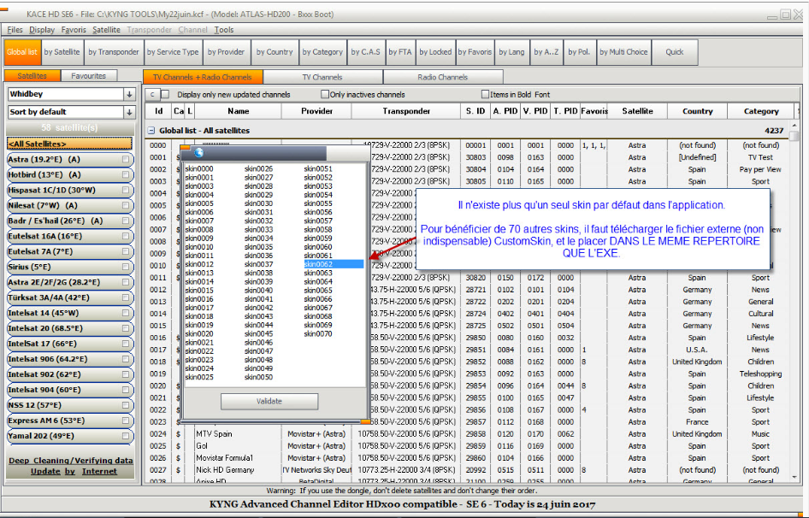Viewport: 809px width, 518px height.
Task: Check the box for Sirius (5°E)
Action: pos(126,267)
